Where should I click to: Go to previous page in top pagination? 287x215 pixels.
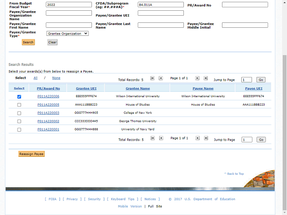[x=161, y=78]
